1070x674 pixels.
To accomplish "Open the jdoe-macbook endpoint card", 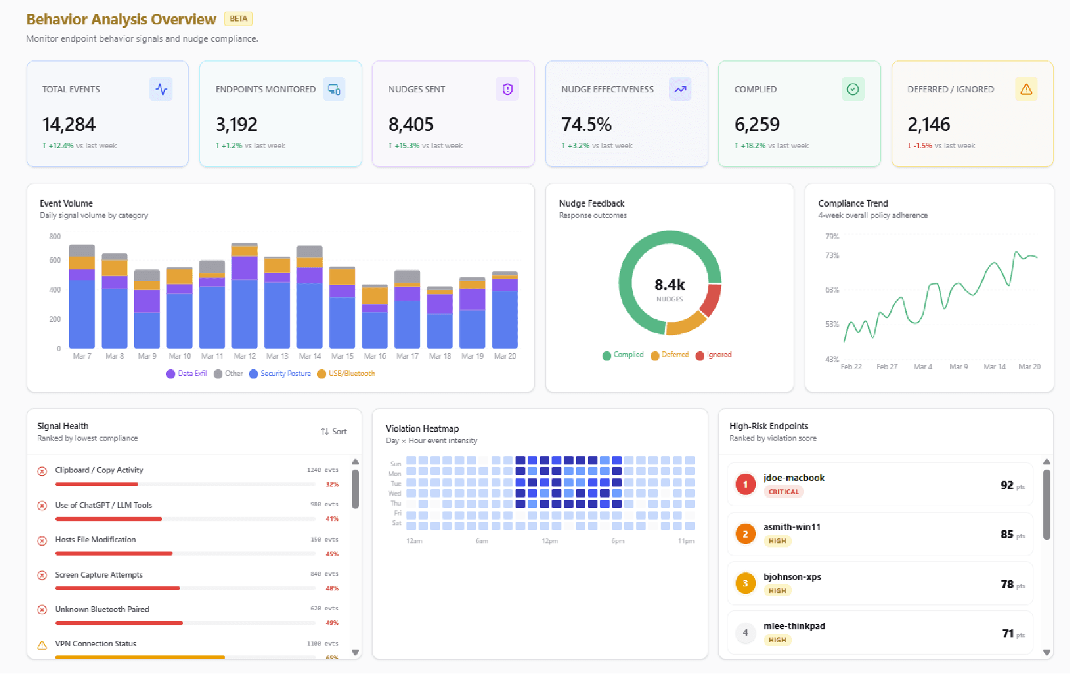I will click(x=880, y=484).
